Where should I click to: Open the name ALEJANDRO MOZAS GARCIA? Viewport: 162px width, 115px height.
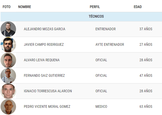tap(44, 29)
